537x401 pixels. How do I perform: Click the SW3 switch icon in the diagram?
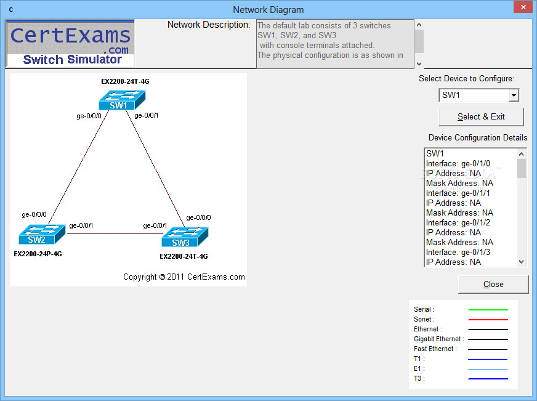click(x=185, y=237)
